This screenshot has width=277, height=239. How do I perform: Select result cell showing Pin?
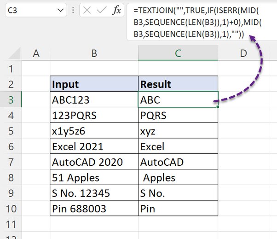[178, 208]
